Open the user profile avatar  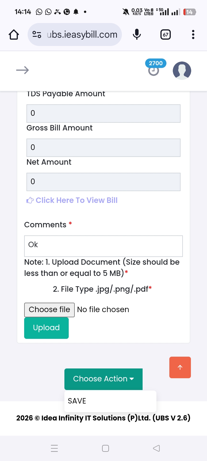point(182,70)
